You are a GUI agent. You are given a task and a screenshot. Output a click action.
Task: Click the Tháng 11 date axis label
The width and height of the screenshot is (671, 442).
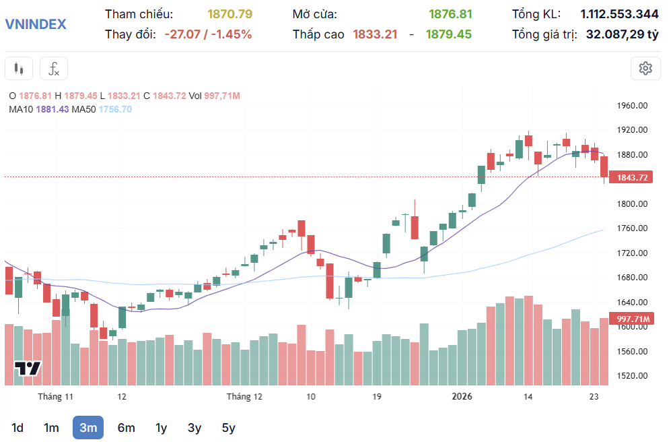click(55, 396)
